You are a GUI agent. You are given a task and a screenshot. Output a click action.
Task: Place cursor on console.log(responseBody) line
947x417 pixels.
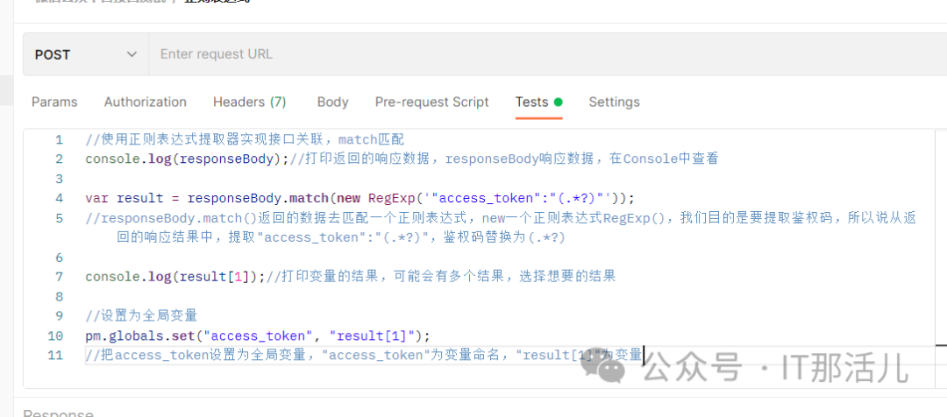[x=186, y=159]
